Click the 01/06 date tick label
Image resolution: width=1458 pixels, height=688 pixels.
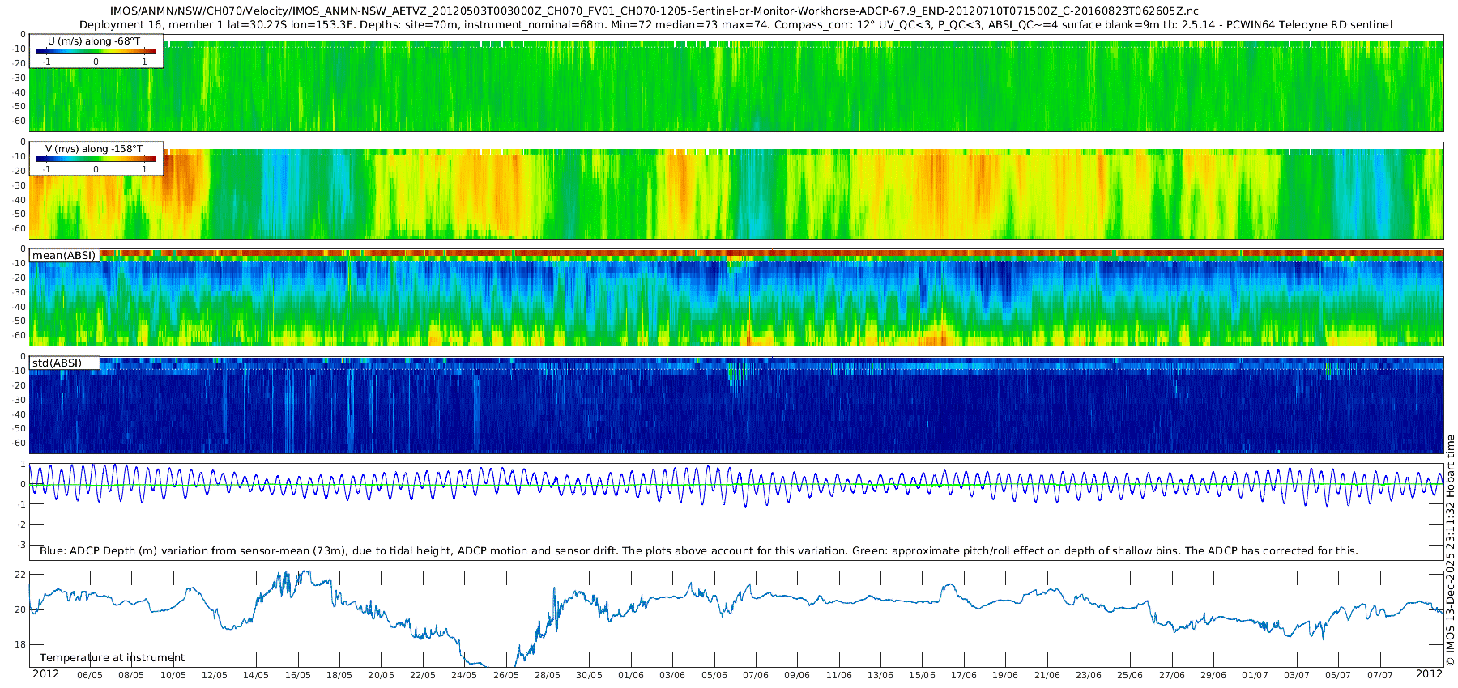point(630,675)
